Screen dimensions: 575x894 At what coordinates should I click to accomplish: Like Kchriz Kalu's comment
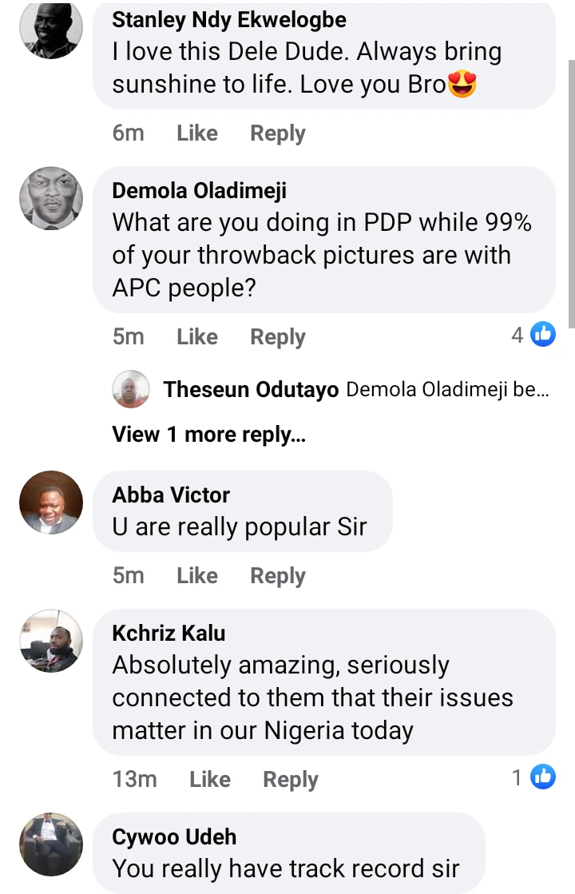click(210, 779)
